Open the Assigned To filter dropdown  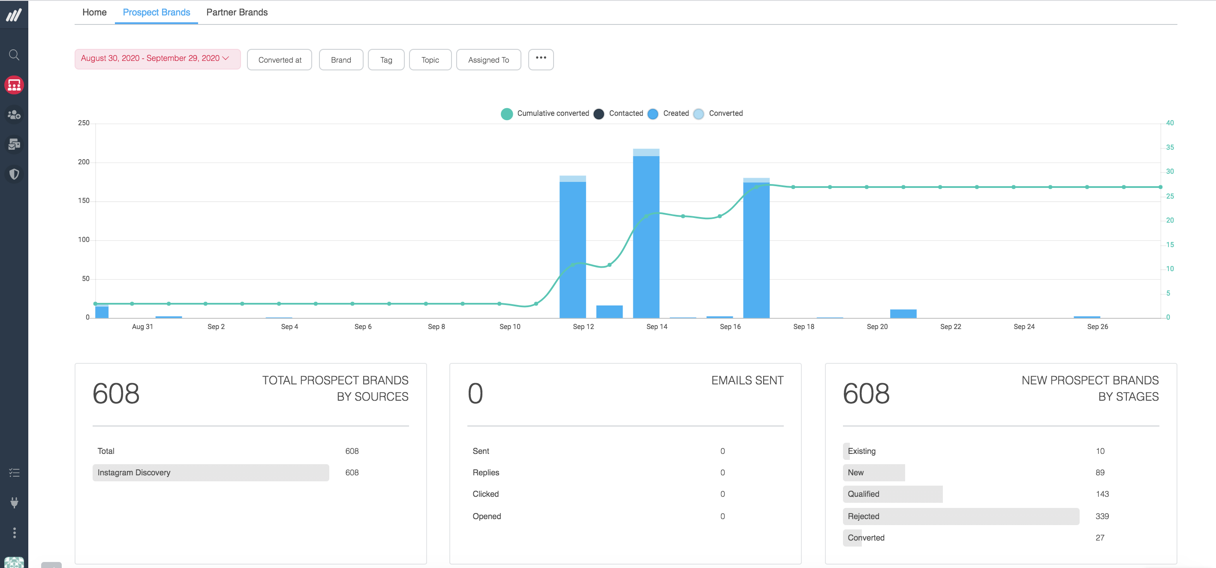coord(488,60)
